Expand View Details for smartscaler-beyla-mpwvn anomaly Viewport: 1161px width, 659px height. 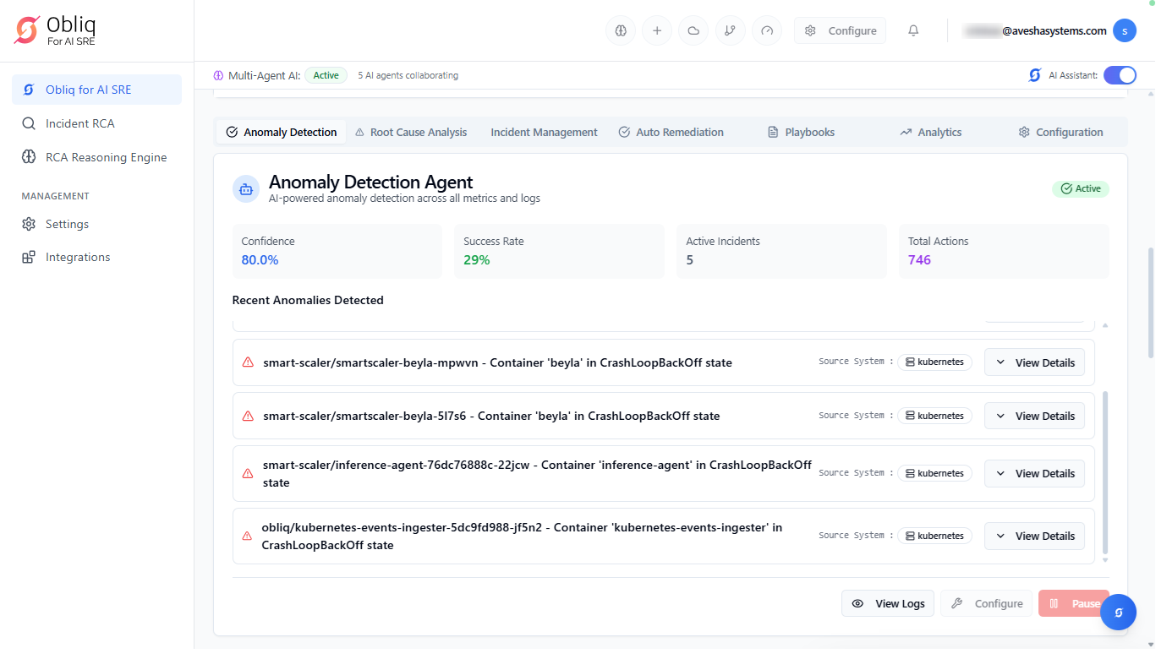pos(1034,362)
